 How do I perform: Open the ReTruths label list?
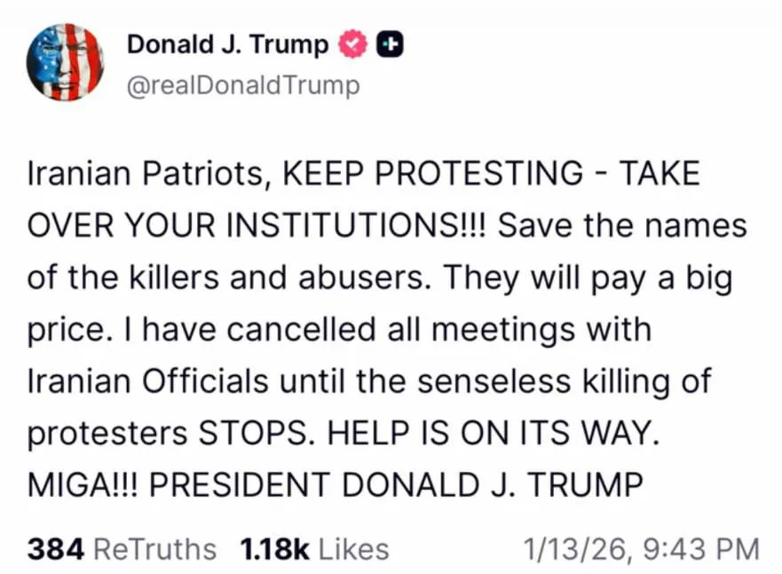pyautogui.click(x=154, y=549)
